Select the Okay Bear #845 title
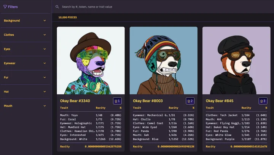This screenshot has width=274, height=155. click(x=220, y=101)
